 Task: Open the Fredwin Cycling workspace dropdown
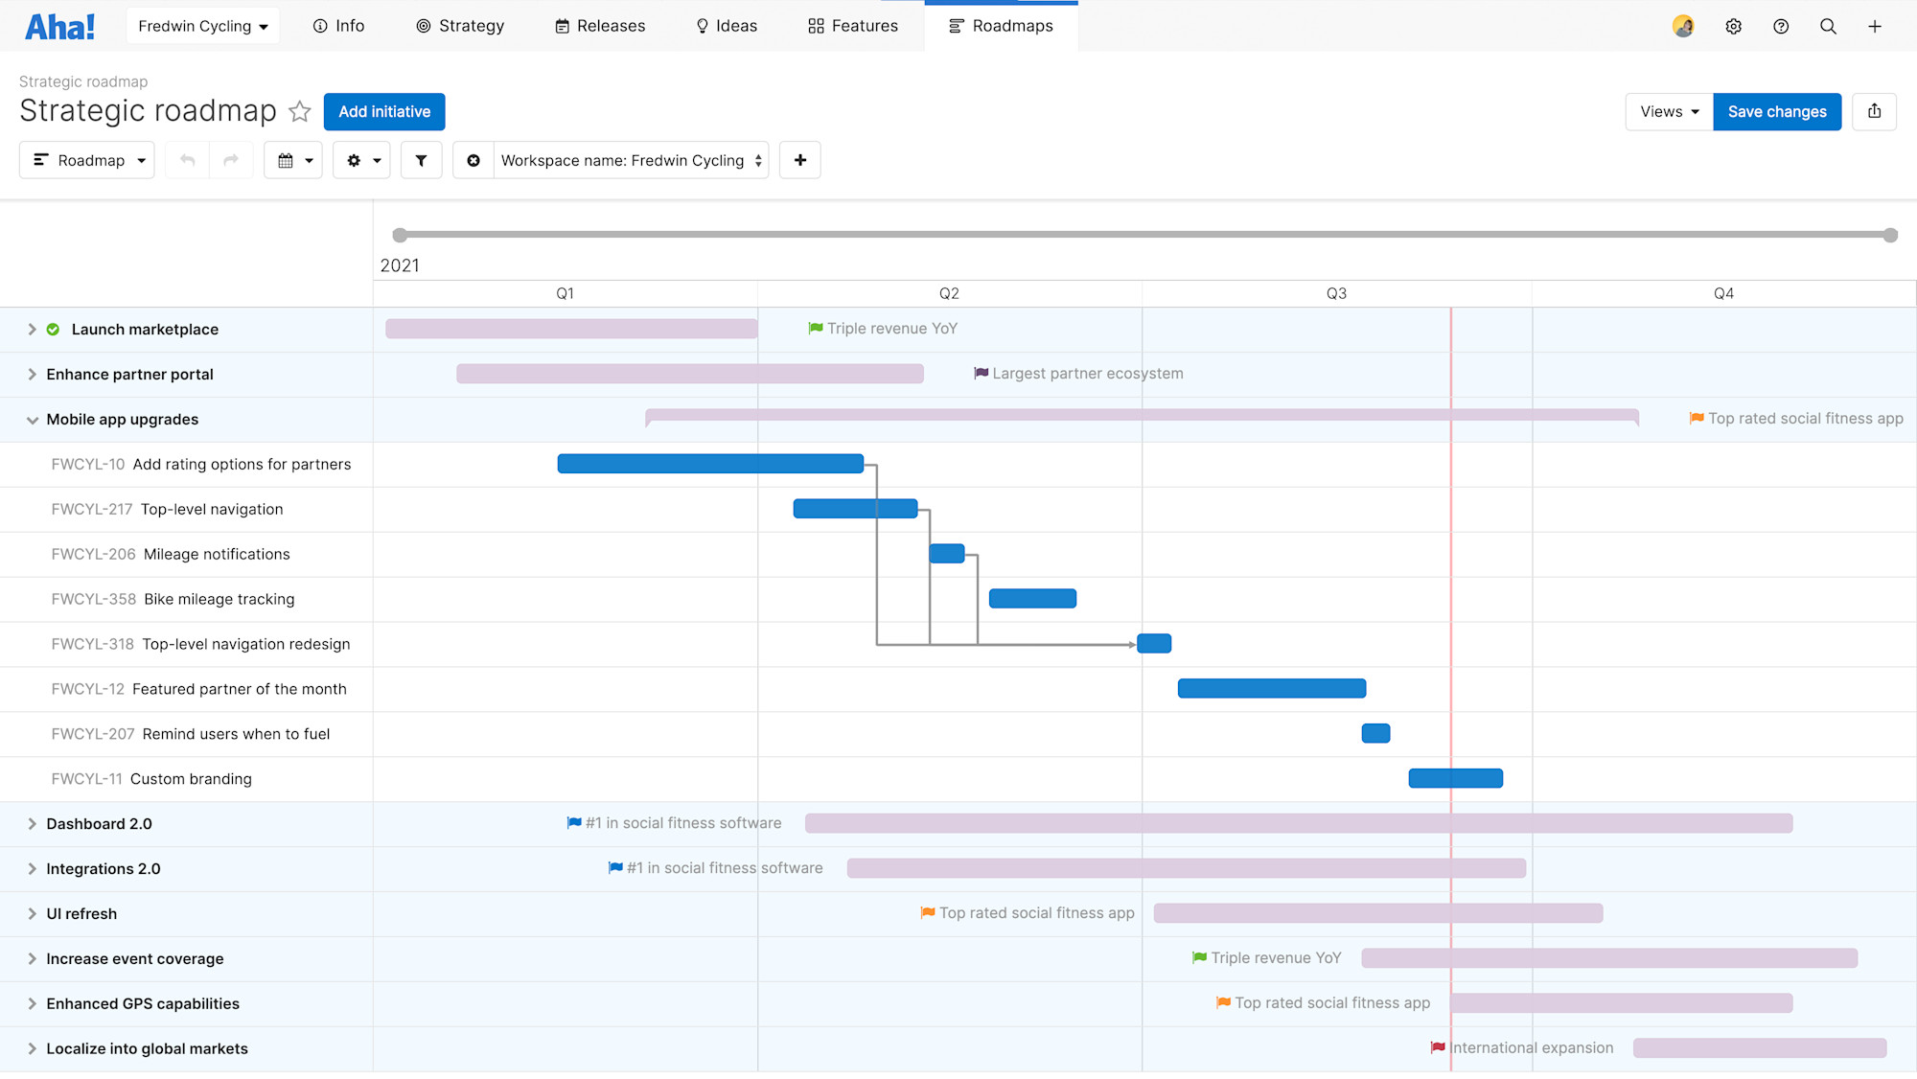tap(202, 26)
